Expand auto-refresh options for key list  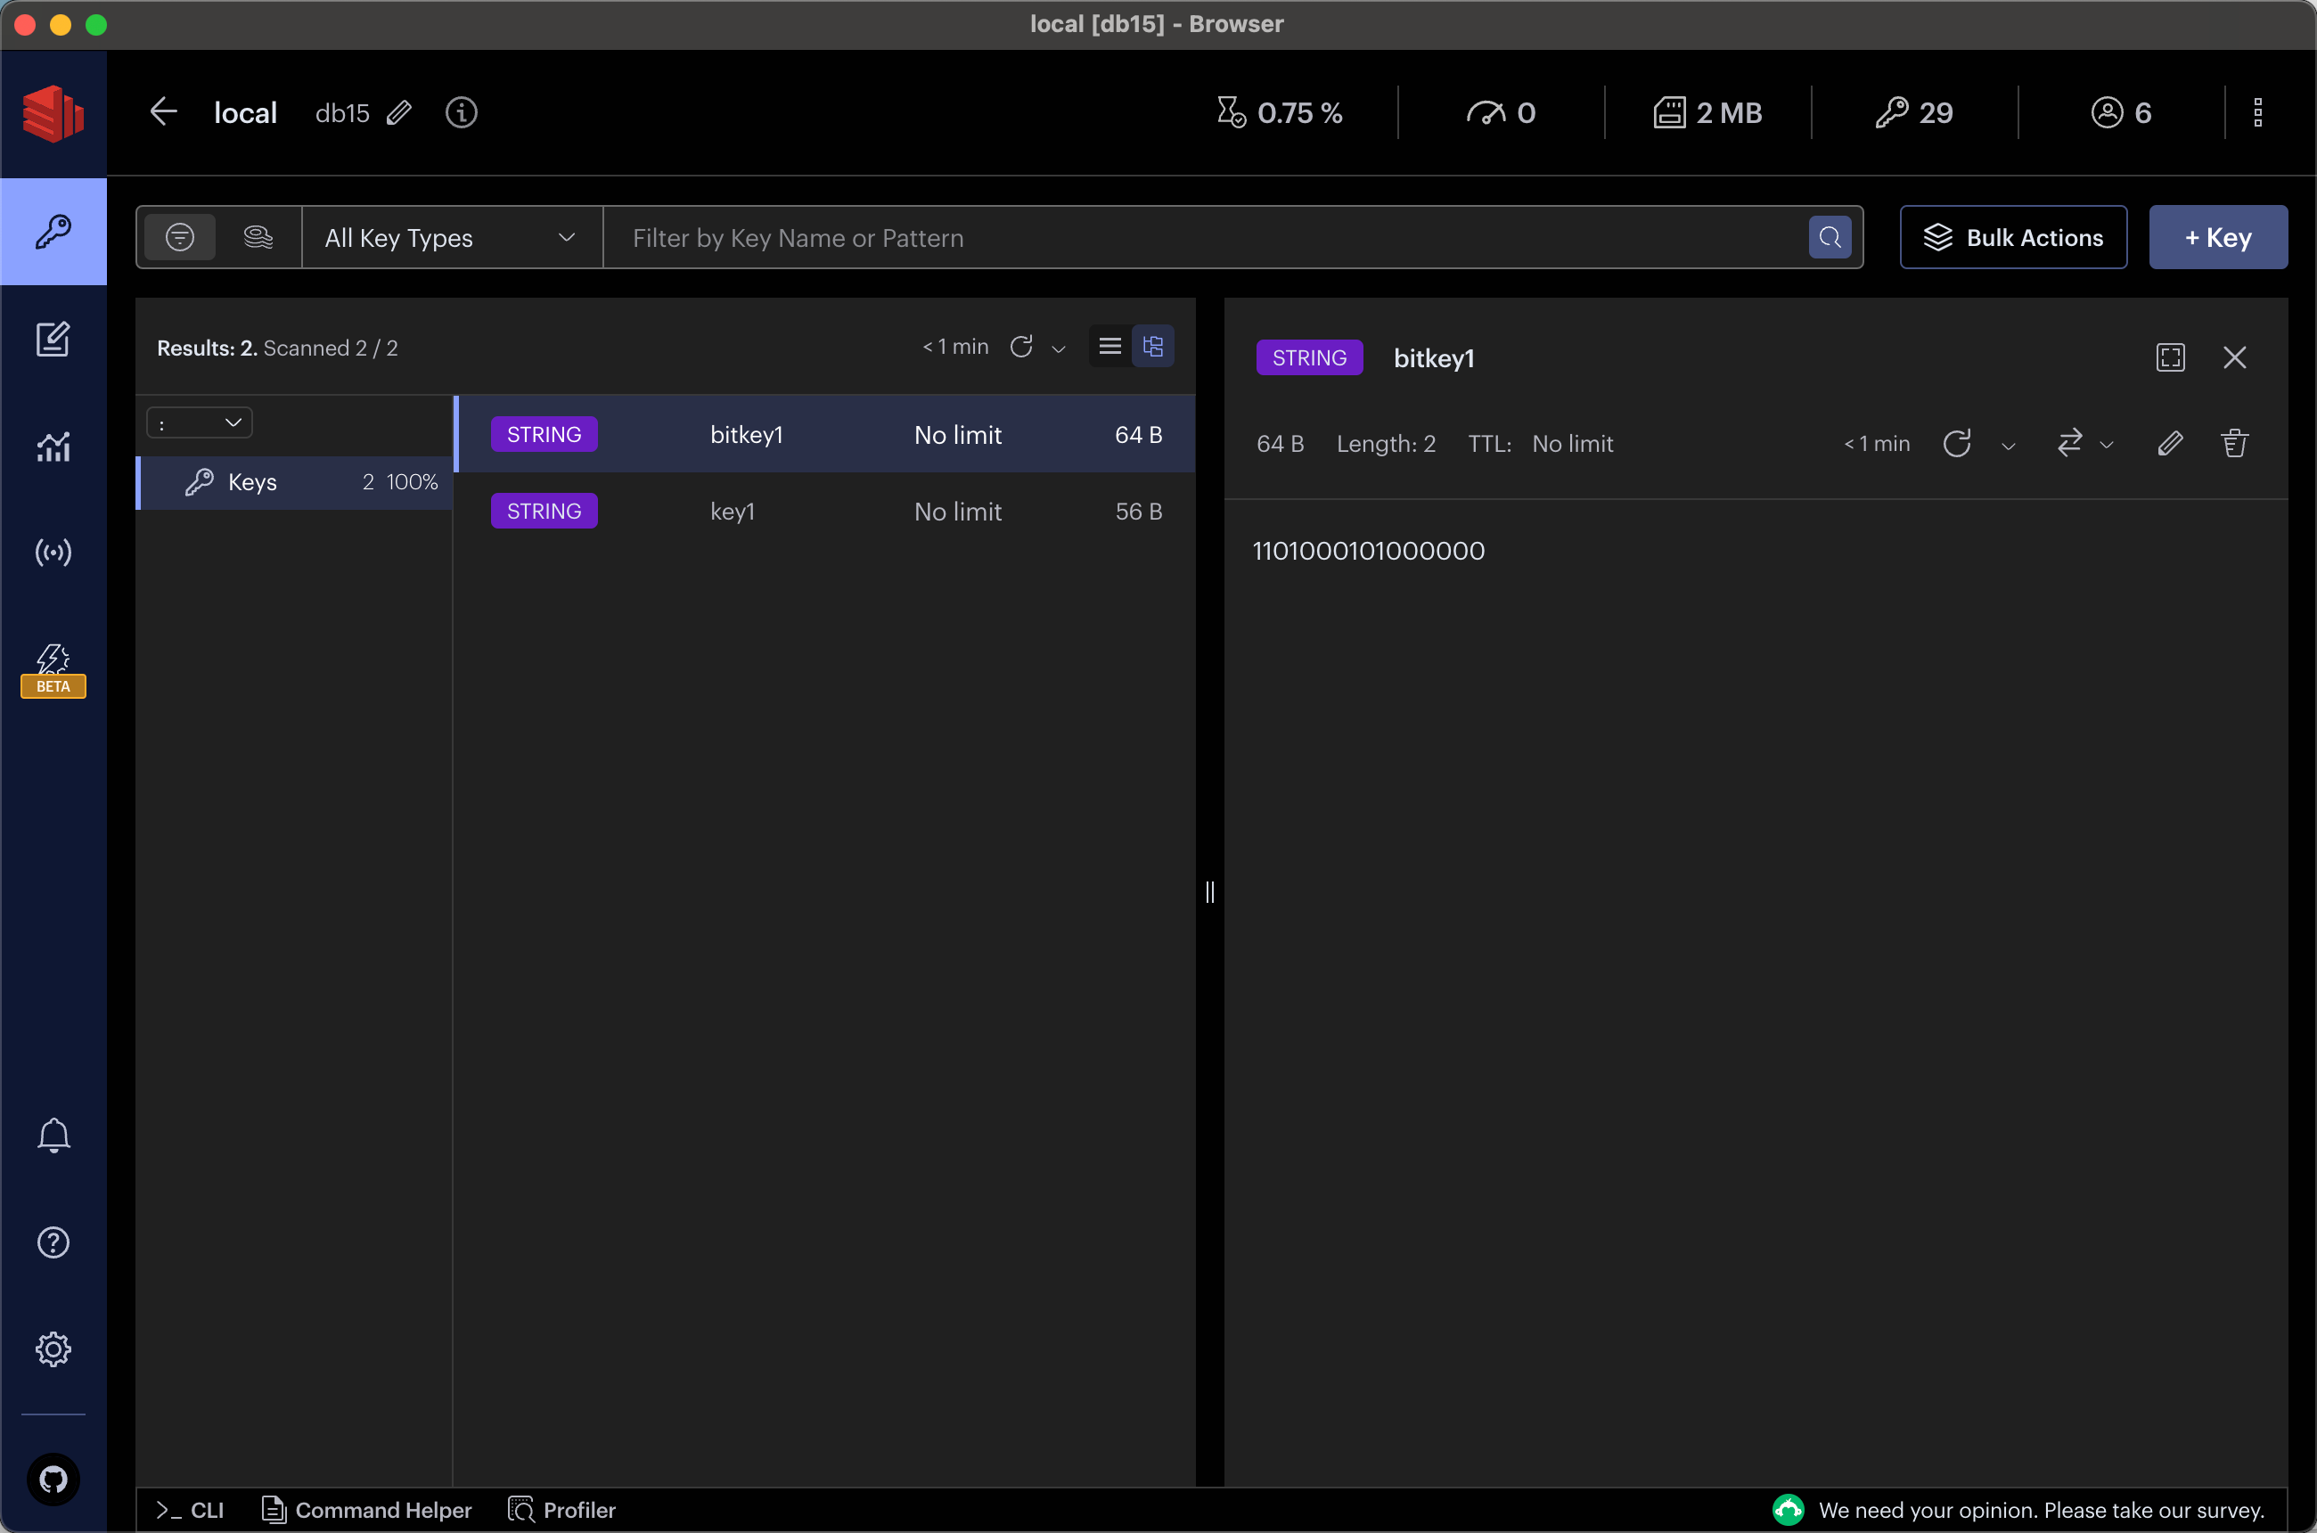[1059, 349]
